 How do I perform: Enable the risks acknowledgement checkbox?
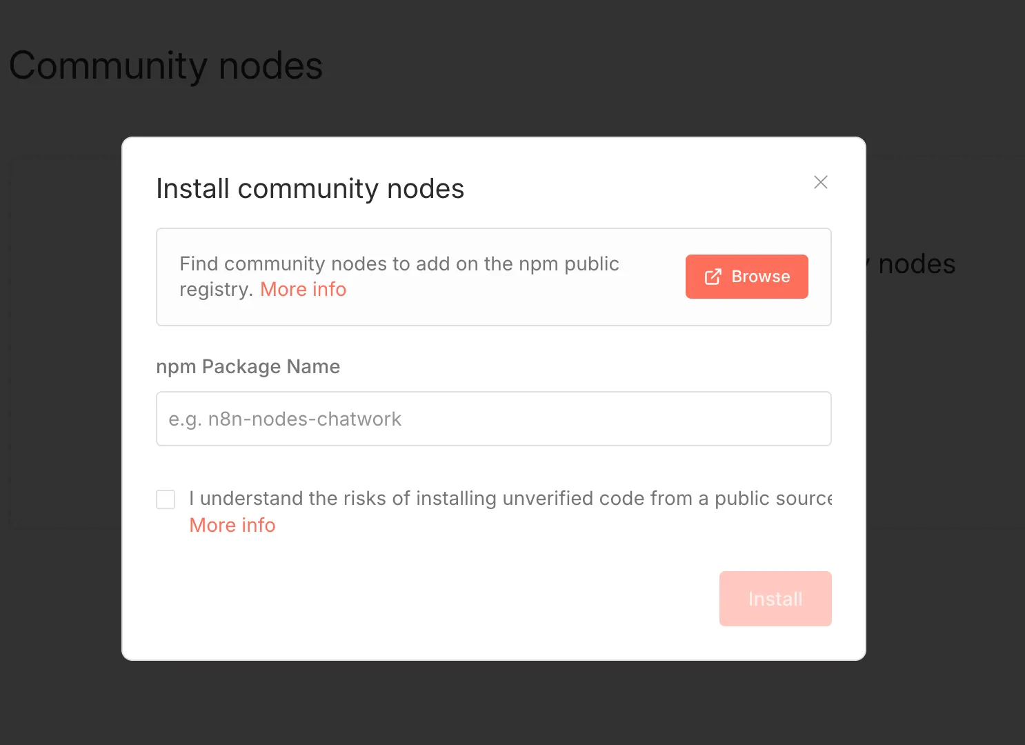point(166,499)
